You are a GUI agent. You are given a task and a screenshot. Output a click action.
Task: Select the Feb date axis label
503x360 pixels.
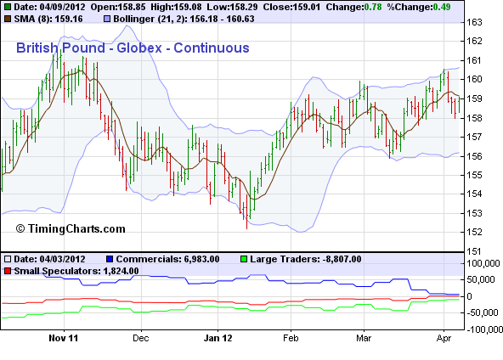point(291,338)
